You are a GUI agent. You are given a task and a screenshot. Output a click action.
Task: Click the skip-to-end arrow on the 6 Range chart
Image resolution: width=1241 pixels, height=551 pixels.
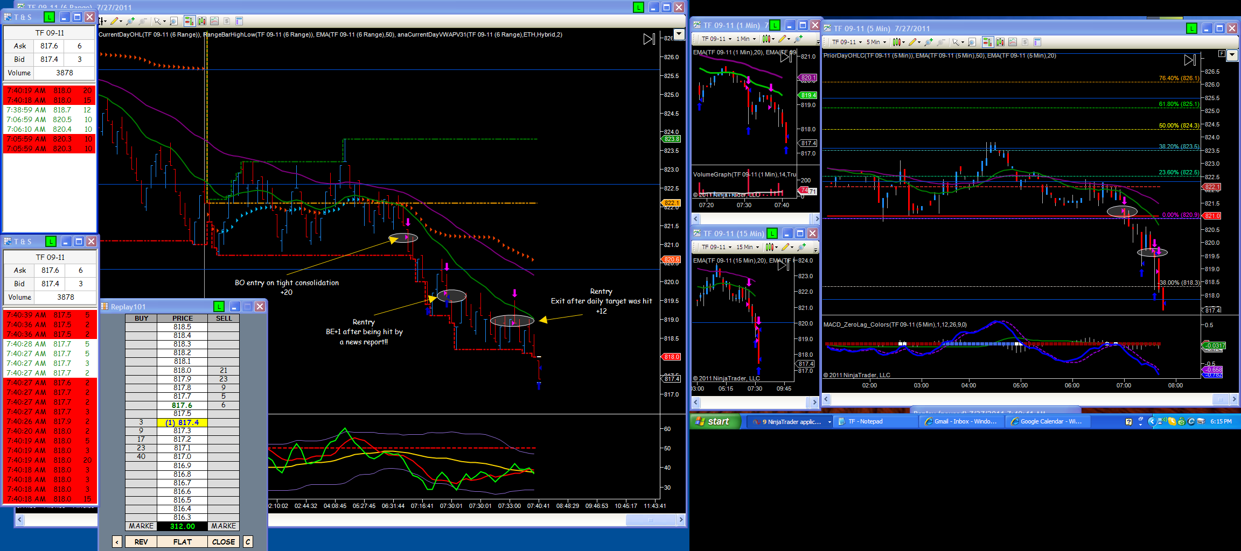(x=649, y=39)
